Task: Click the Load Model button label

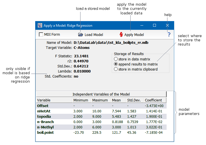Action: [x=94, y=35]
